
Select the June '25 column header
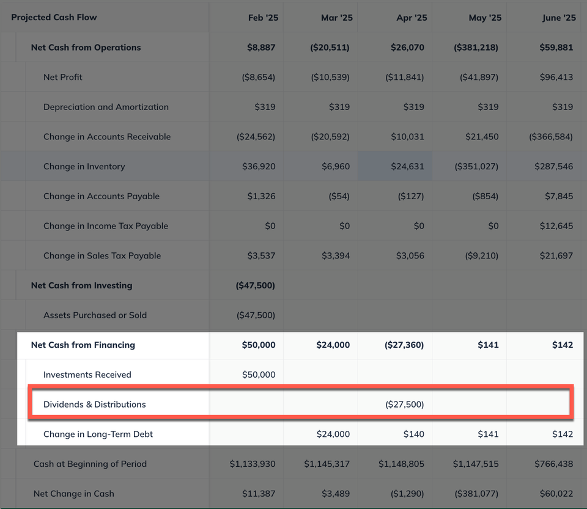pyautogui.click(x=559, y=18)
